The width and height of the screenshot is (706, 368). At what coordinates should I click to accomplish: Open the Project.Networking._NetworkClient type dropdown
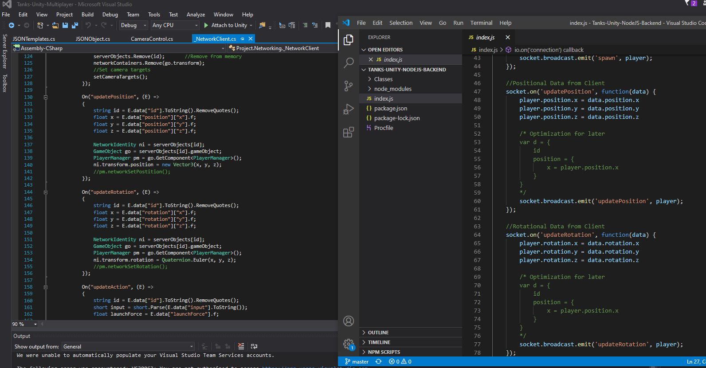[x=282, y=48]
